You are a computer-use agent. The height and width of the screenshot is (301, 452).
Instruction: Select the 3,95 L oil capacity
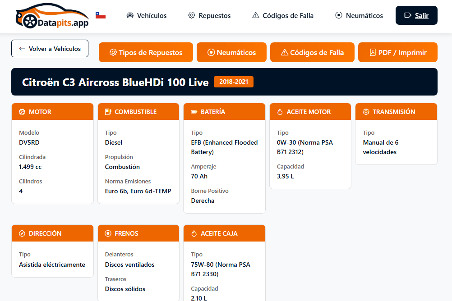(286, 176)
